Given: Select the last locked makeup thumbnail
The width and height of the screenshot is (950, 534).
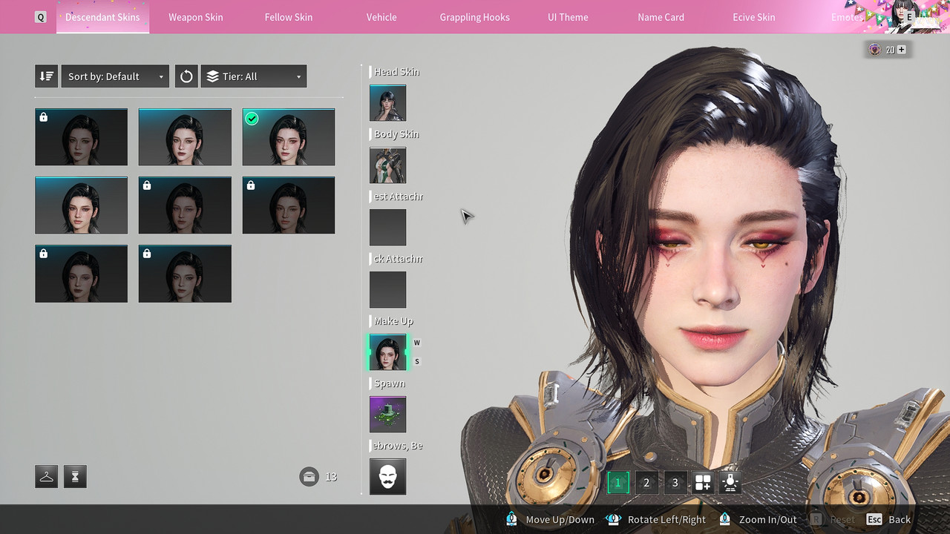Looking at the screenshot, I should point(185,274).
